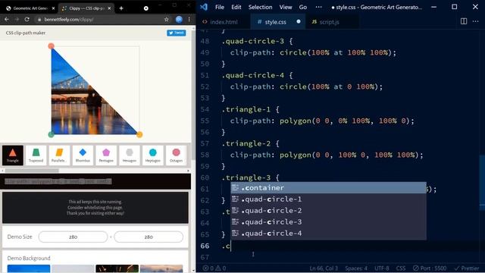The height and width of the screenshot is (273, 485).
Task: Click the Port: 5500 Live Server item
Action: 430,268
